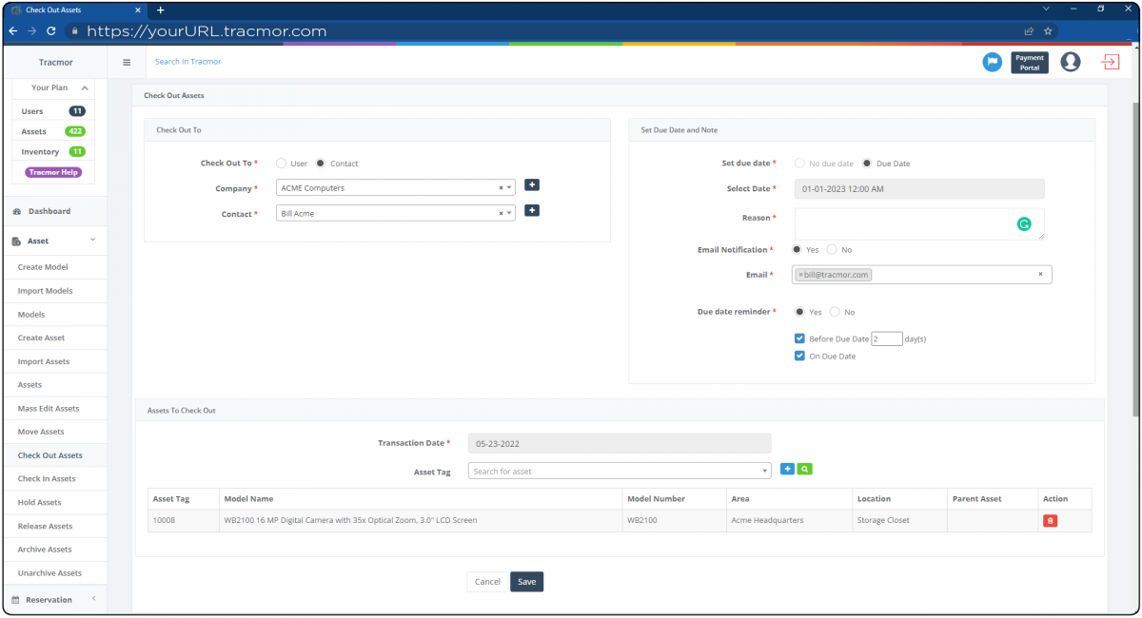Image resolution: width=1142 pixels, height=618 pixels.
Task: Add a new contact with the plus icon
Action: (531, 210)
